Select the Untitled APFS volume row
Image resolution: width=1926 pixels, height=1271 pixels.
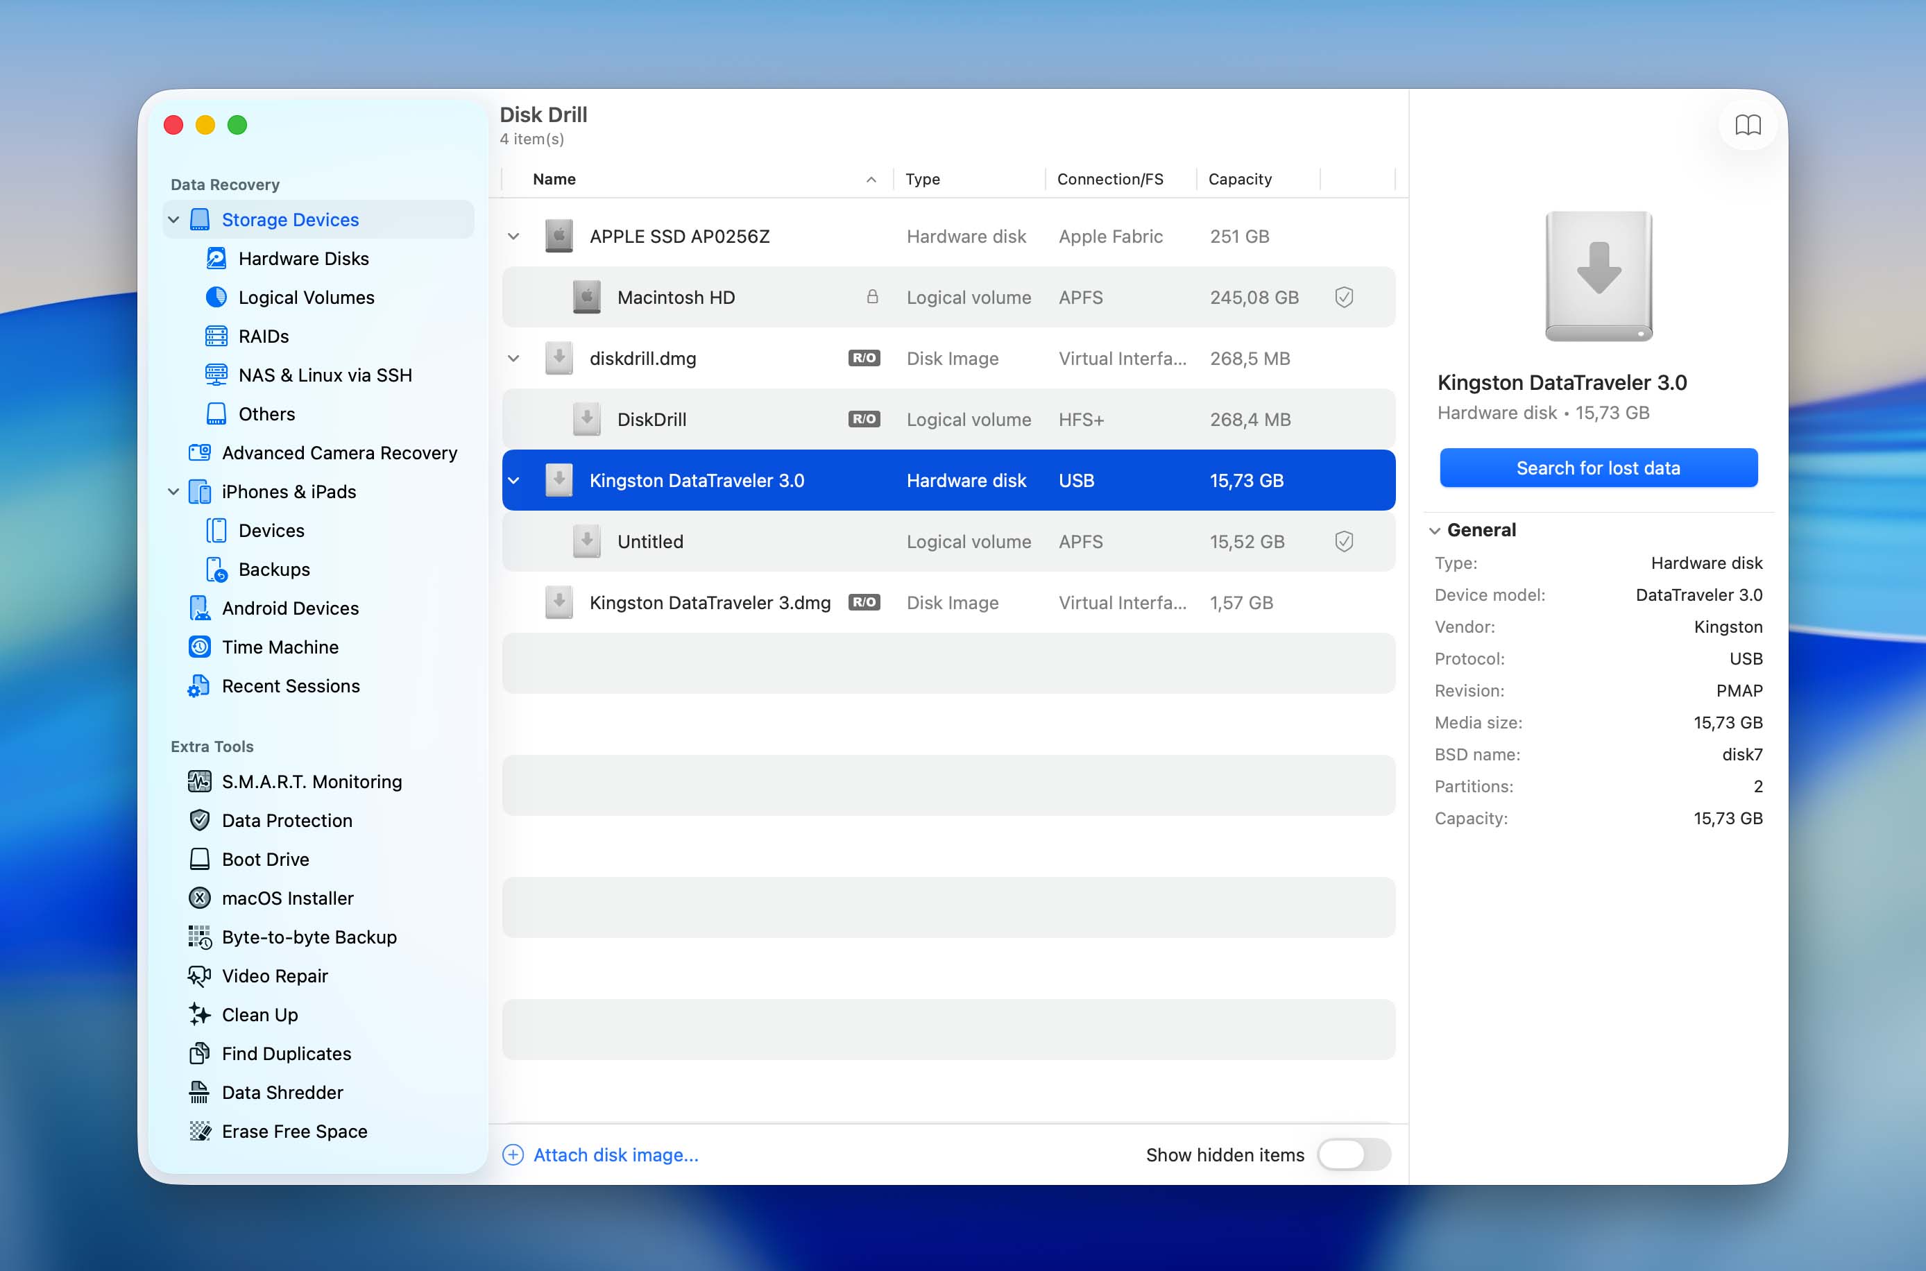click(x=948, y=541)
